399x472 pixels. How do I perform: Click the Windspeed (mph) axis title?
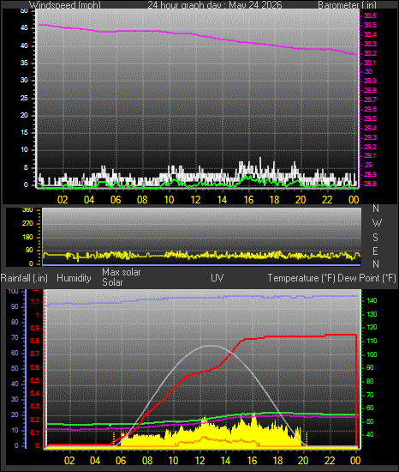click(64, 5)
